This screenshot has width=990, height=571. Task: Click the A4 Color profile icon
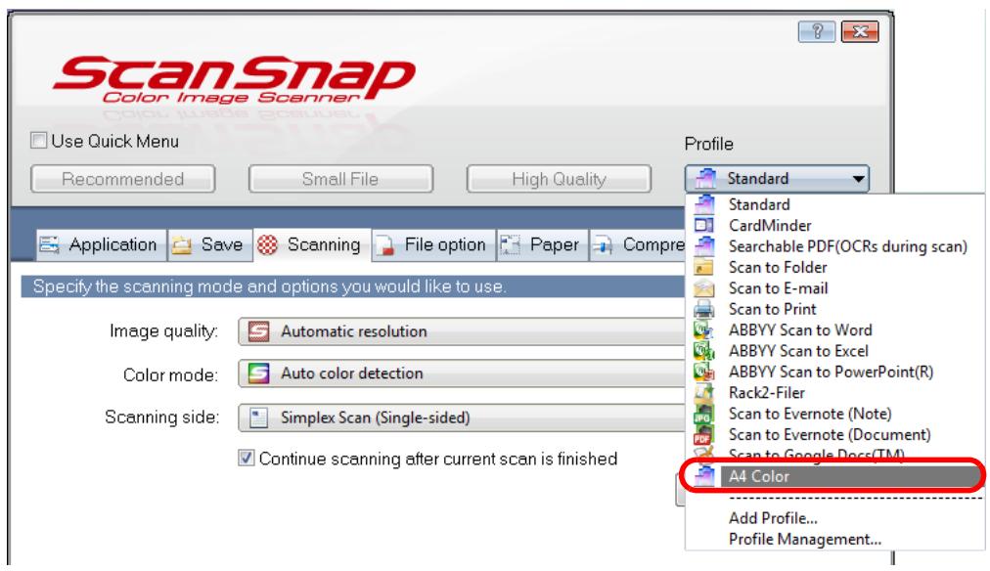coord(704,476)
